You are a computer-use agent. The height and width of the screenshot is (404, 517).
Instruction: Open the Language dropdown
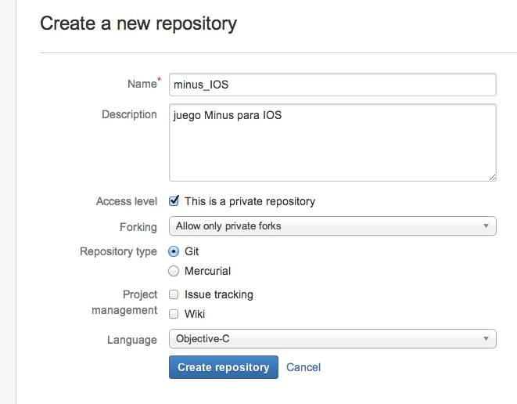[332, 339]
